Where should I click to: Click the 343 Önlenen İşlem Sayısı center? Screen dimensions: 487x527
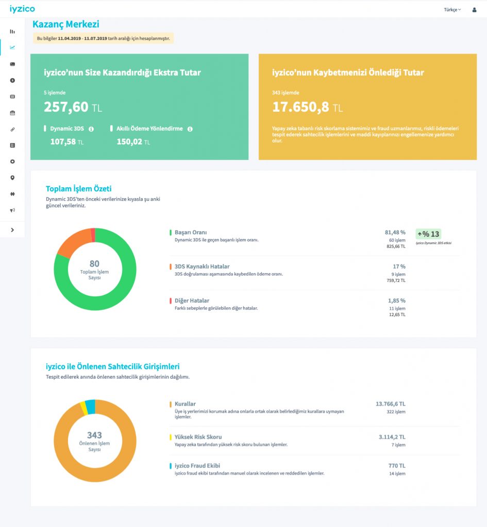[x=95, y=441]
